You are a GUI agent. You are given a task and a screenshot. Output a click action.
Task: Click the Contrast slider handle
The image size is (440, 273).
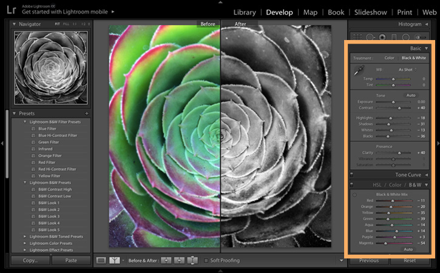[399, 108]
